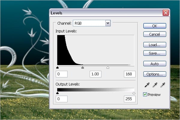Click the input gamma field showing 1.00
Image resolution: width=180 pixels, height=120 pixels.
96,74
